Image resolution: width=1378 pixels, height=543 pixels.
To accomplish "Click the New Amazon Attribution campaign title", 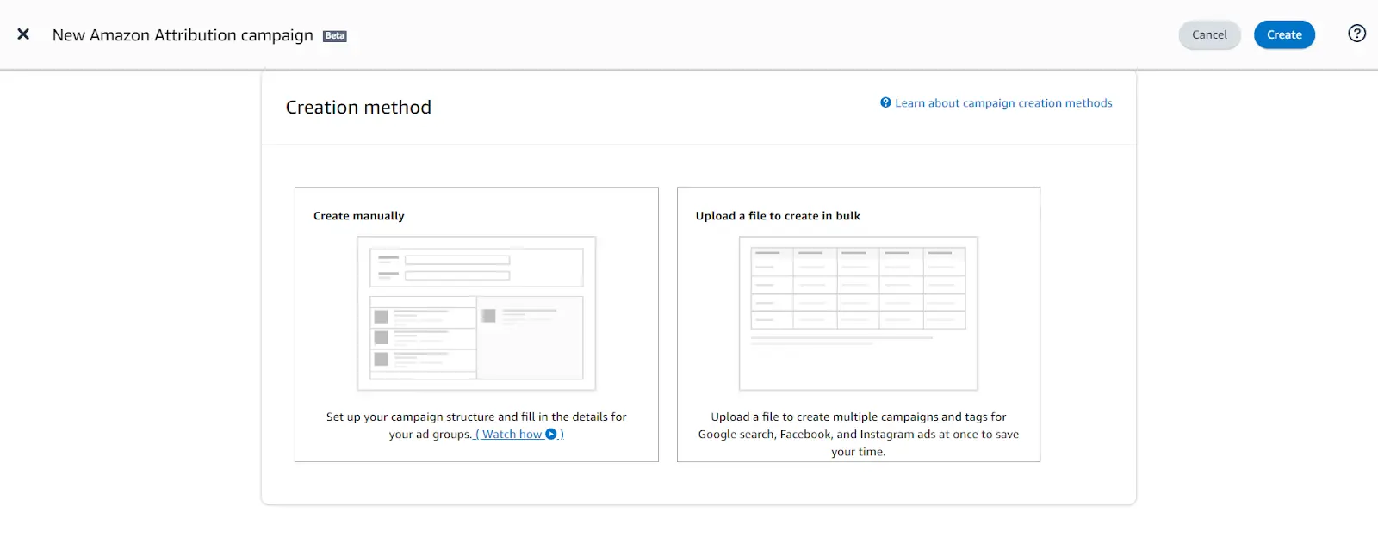I will pos(183,35).
